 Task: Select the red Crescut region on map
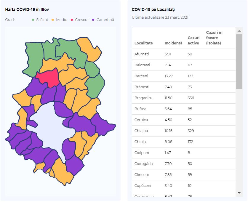point(48,78)
